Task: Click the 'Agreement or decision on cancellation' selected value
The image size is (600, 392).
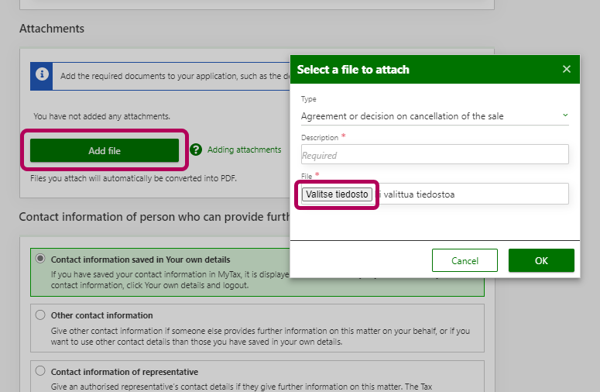Action: [x=403, y=116]
